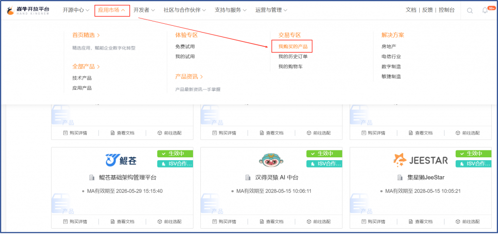This screenshot has height=234, width=498.
Task: Collapse the 应用市场 dropdown menu
Action: [112, 10]
